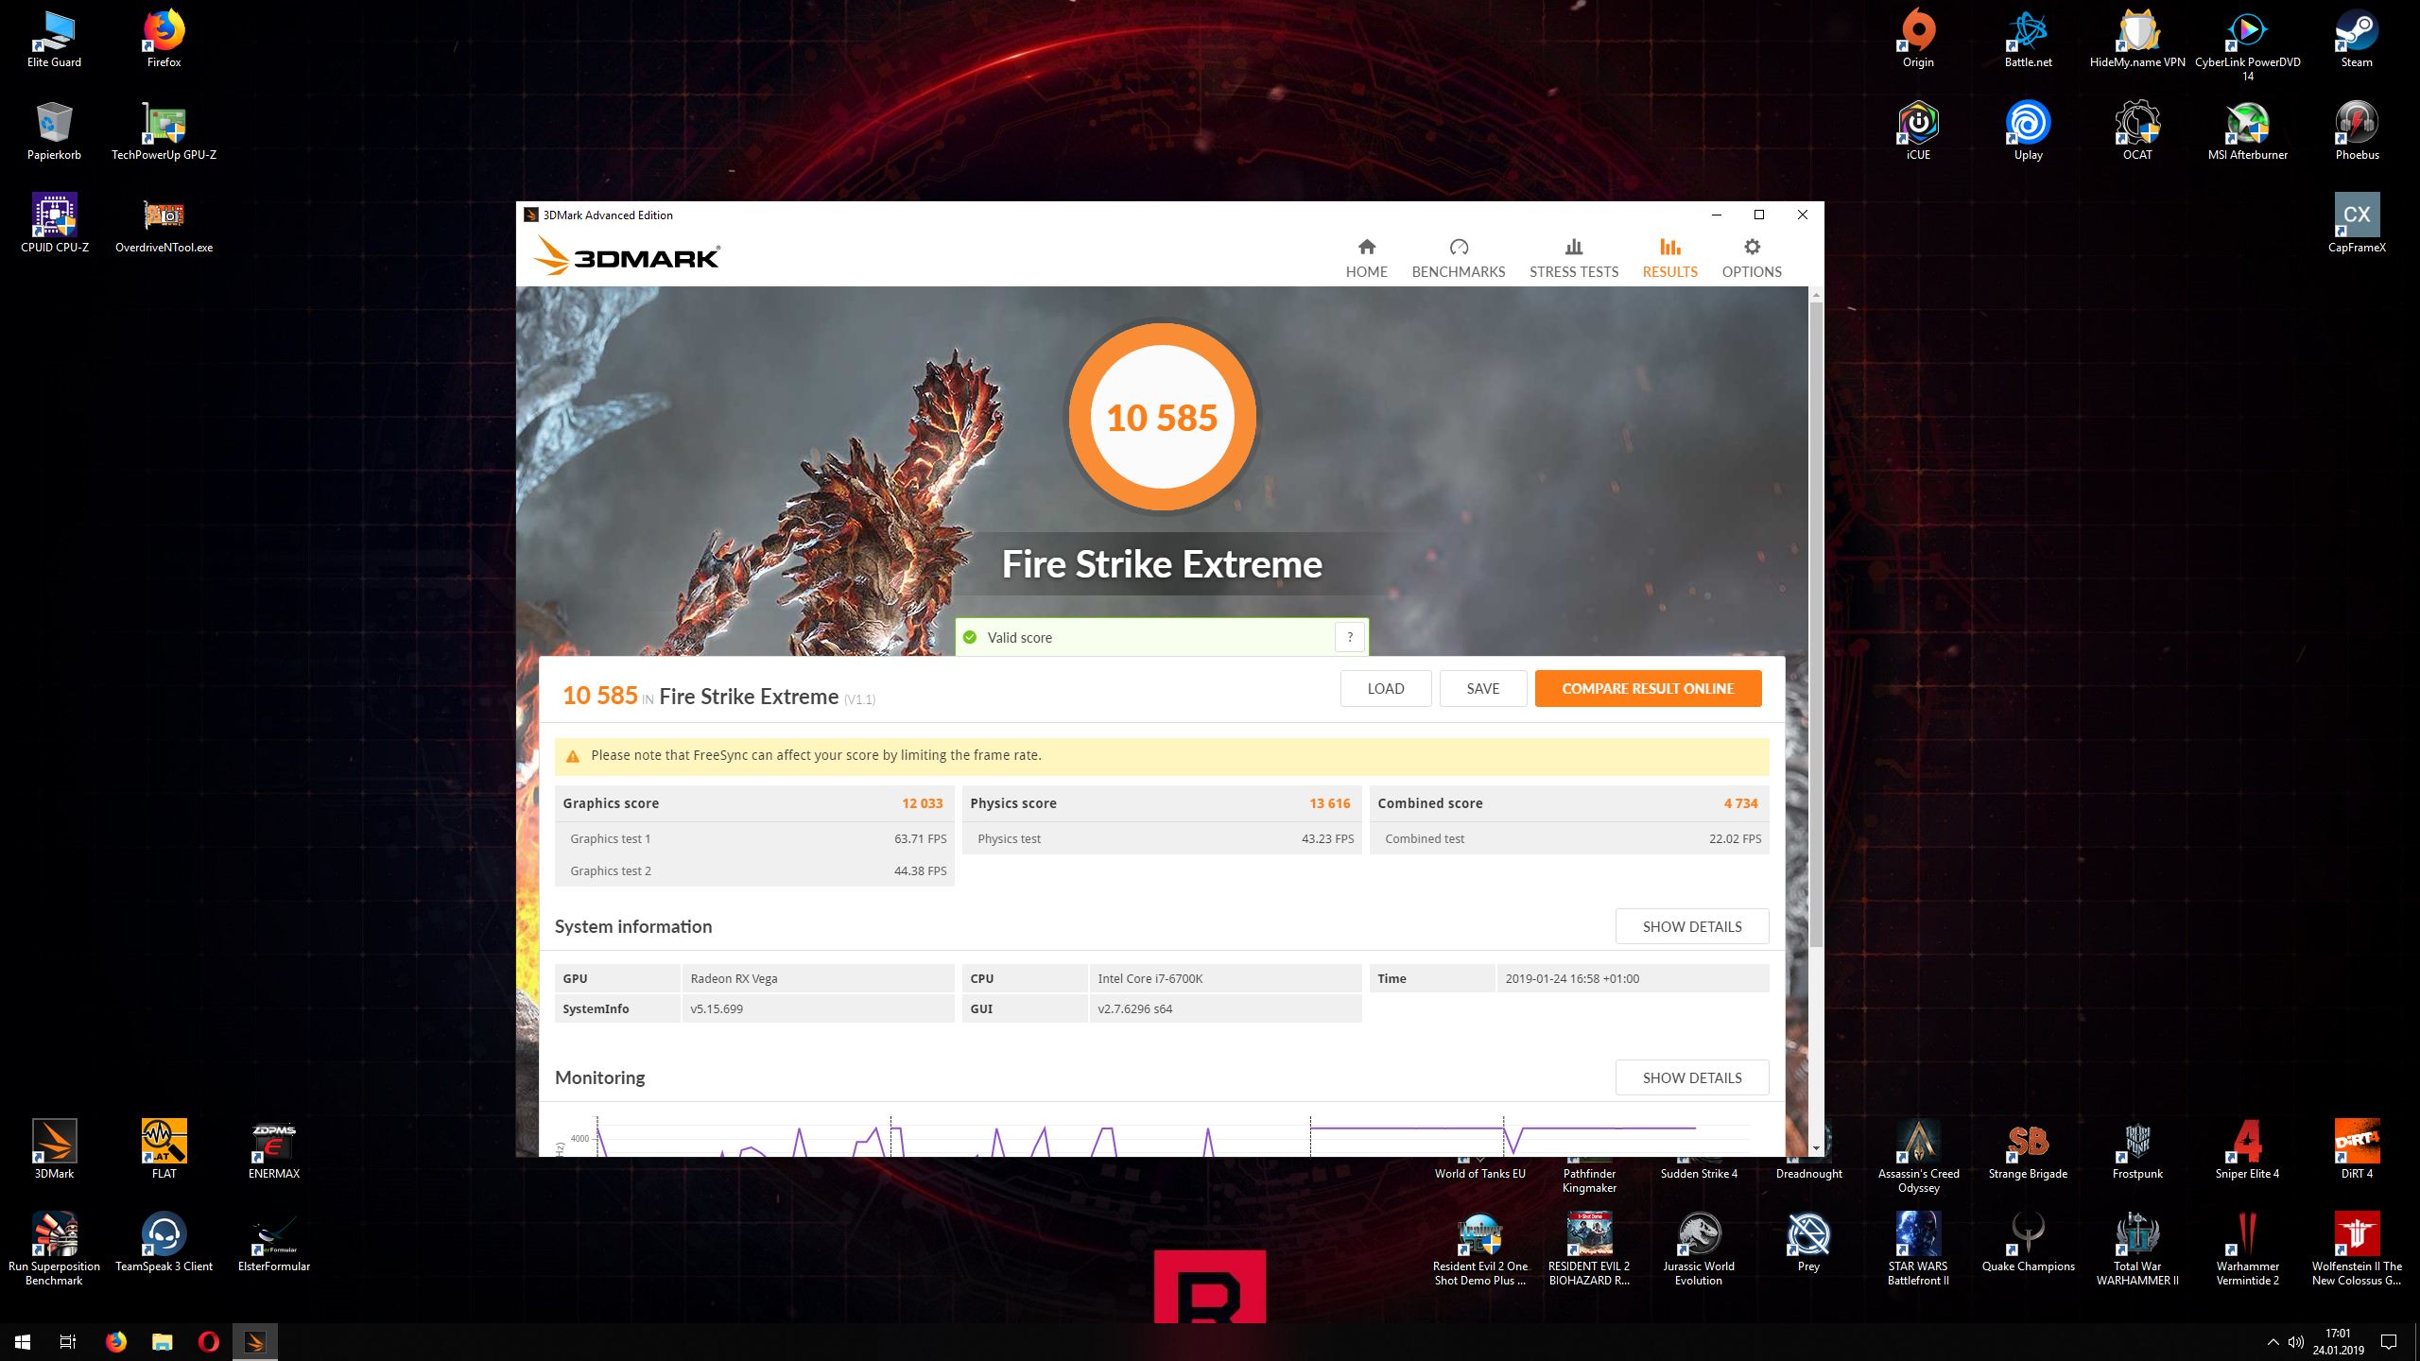
Task: Launch World of Tanks EU shortcut
Action: coord(1479,1167)
